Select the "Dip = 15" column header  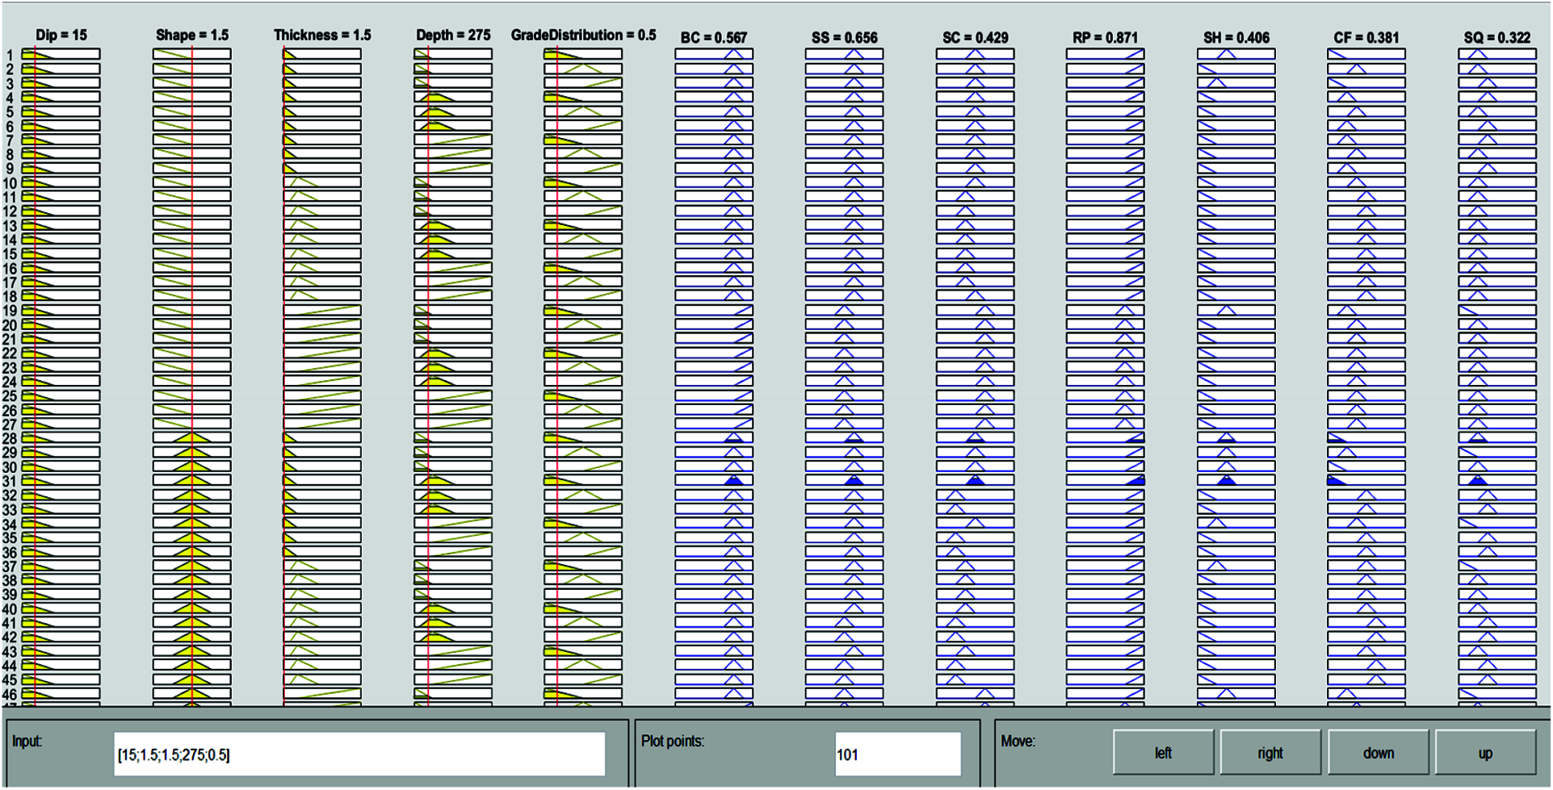tap(61, 35)
